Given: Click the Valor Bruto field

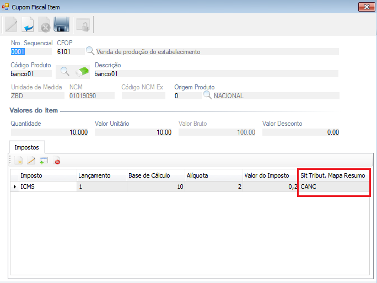Looking at the screenshot, I should click(217, 132).
